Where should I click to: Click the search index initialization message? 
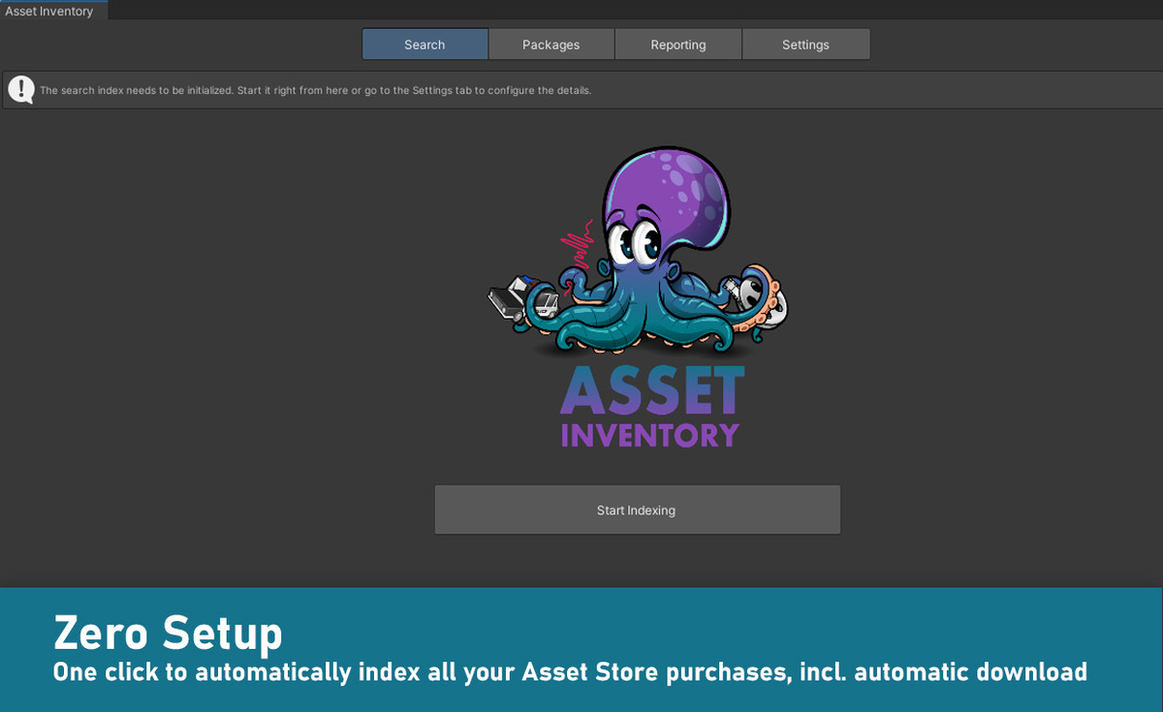click(315, 90)
